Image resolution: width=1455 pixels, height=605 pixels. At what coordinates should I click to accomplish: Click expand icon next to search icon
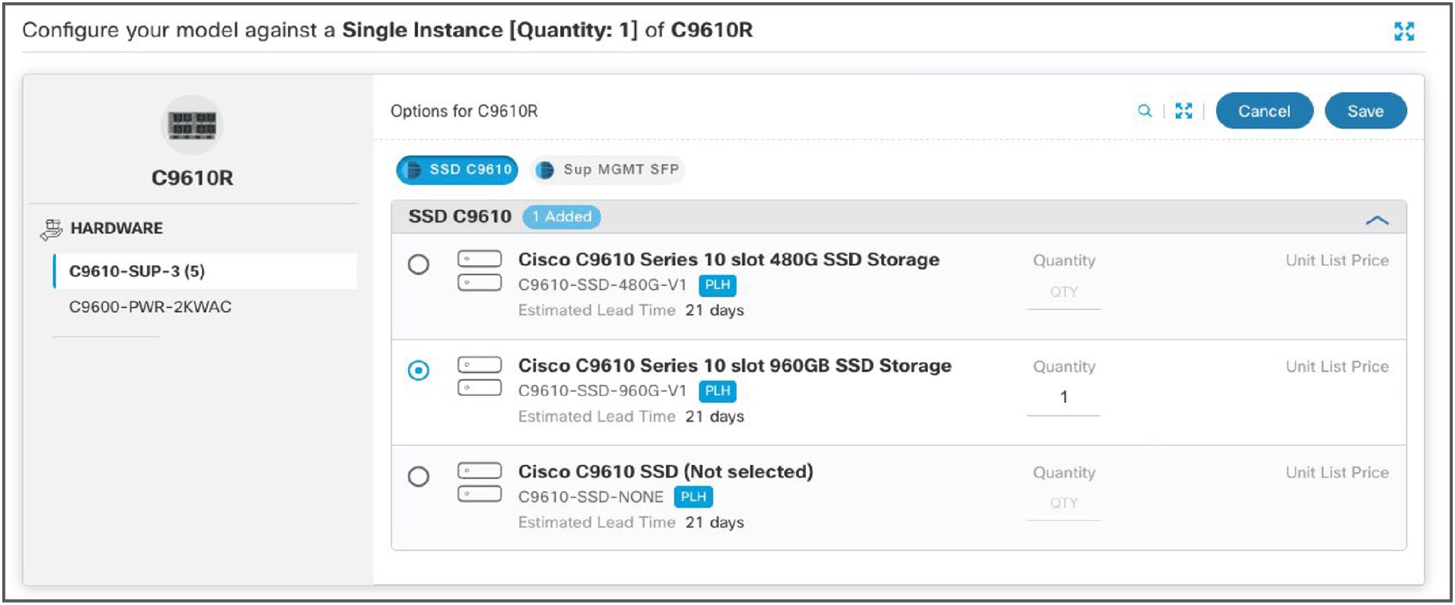click(x=1184, y=111)
